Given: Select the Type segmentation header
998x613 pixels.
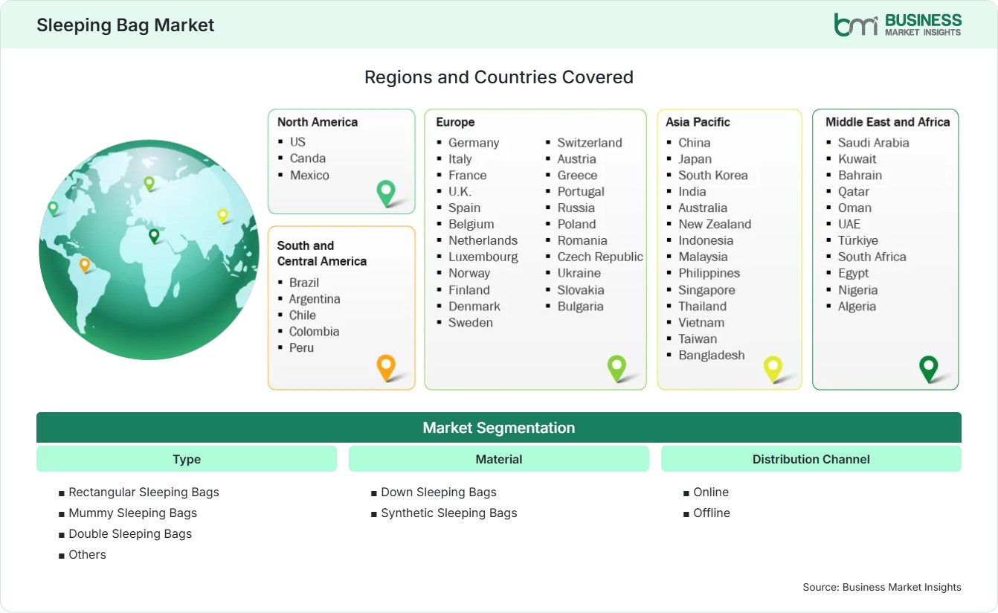Looking at the screenshot, I should click(187, 459).
